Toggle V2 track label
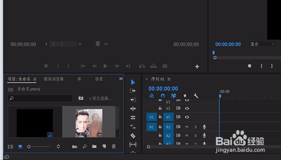This screenshot has width=281, height=160. coord(168,108)
